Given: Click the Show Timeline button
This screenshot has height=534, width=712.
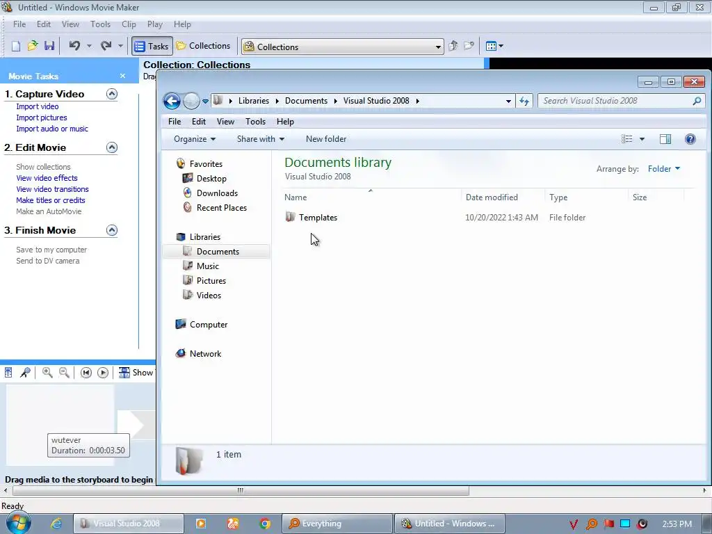Looking at the screenshot, I should point(136,373).
